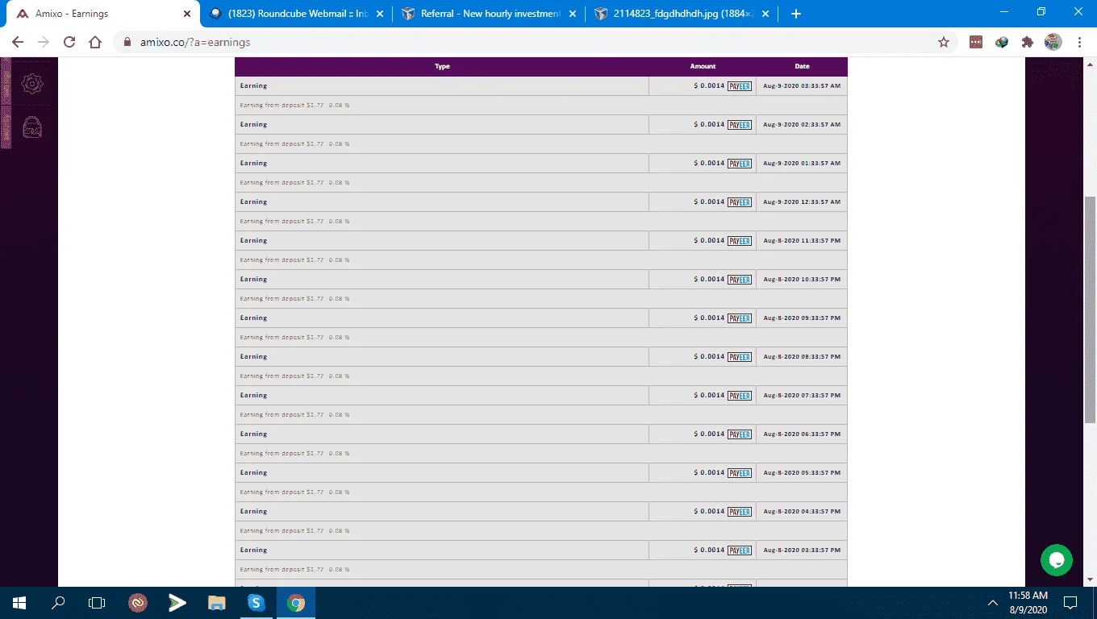Click the page vertical scrollbar thumb
The width and height of the screenshot is (1097, 619).
pyautogui.click(x=1090, y=309)
